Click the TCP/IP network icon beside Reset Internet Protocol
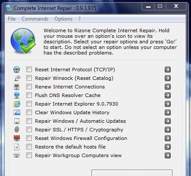This screenshot has height=176, width=191. pos(17,70)
